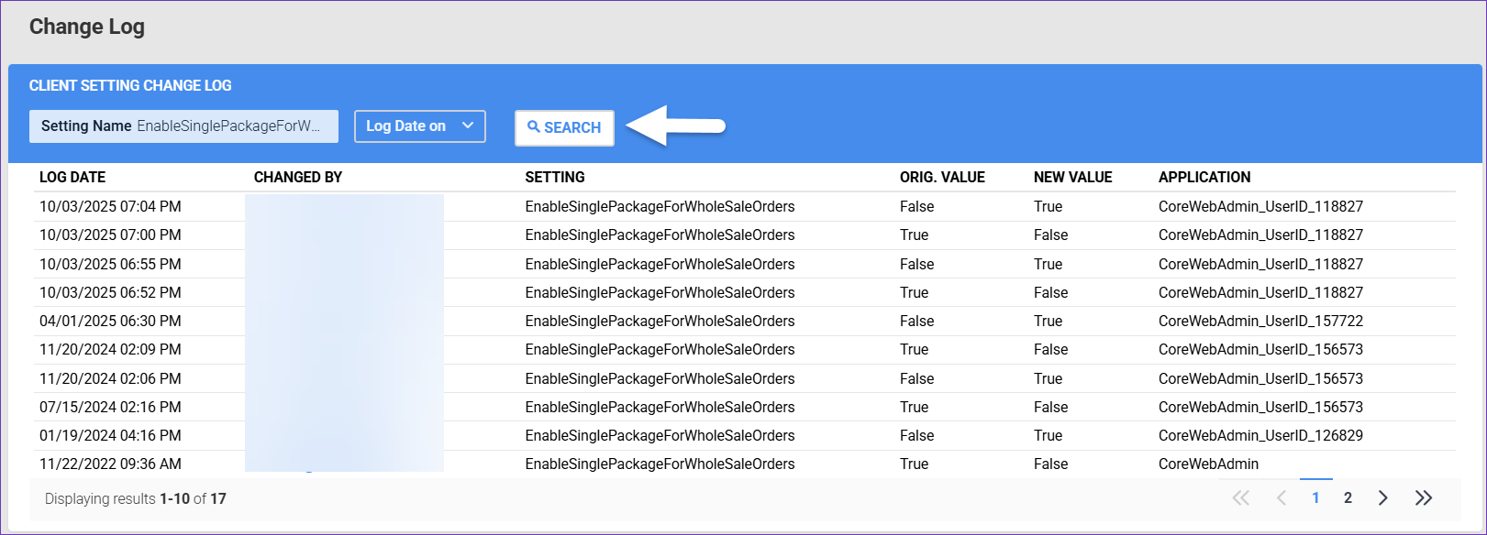Sort by CHANGED BY column header

click(298, 178)
